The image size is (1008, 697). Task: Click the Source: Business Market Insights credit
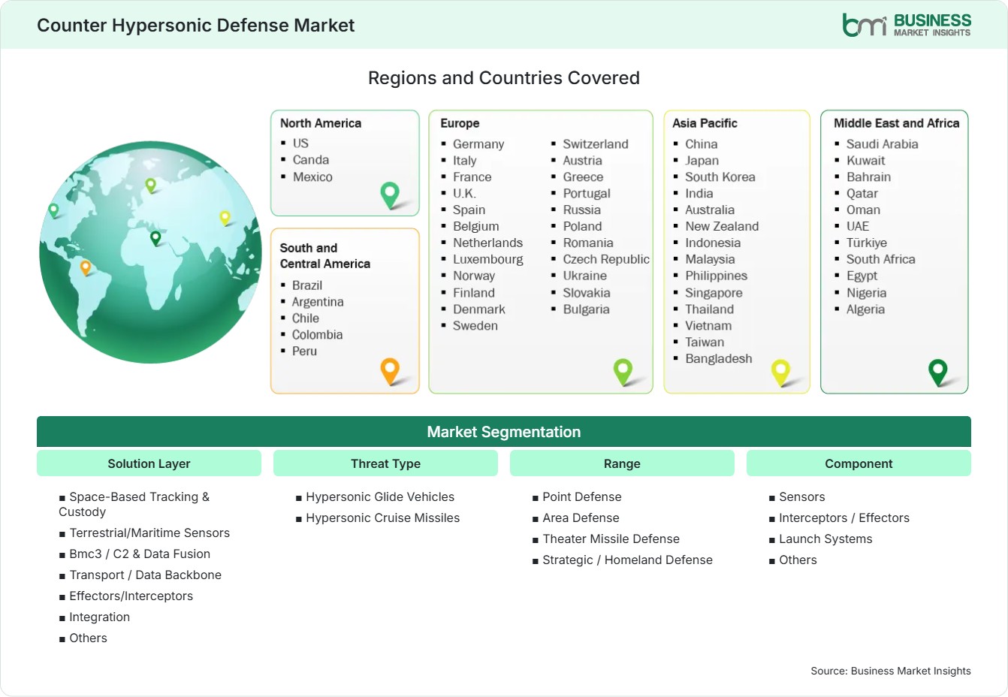pyautogui.click(x=891, y=671)
